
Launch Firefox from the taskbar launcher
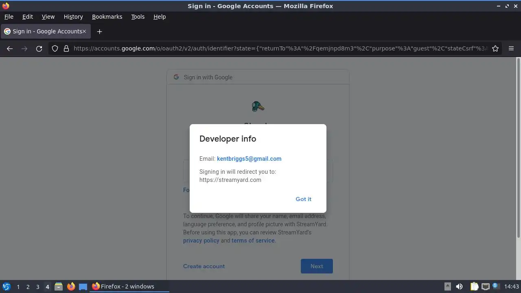tap(71, 286)
